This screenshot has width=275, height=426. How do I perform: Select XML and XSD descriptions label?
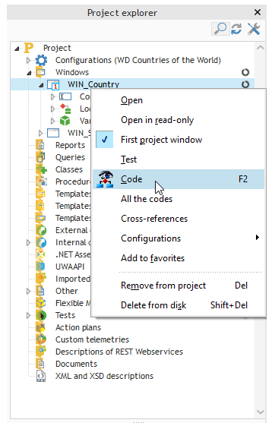[104, 376]
